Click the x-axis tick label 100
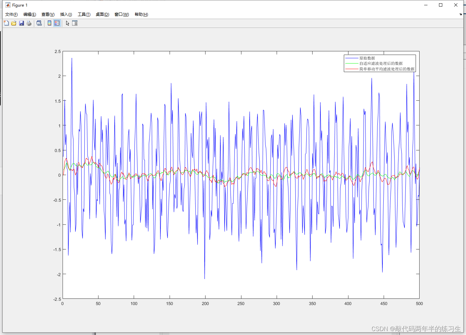This screenshot has width=466, height=335. [134, 304]
